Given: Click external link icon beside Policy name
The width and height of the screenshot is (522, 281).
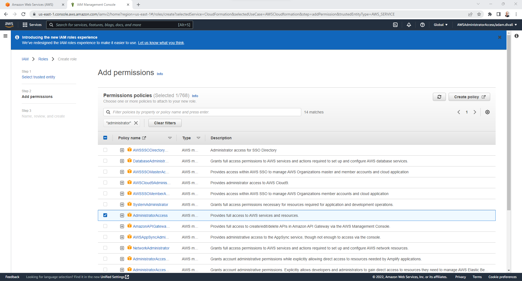Looking at the screenshot, I should (144, 138).
